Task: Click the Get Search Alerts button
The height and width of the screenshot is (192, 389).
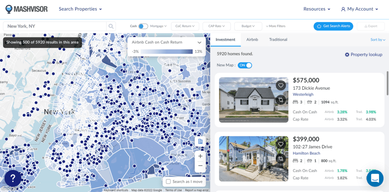Action: point(333,26)
